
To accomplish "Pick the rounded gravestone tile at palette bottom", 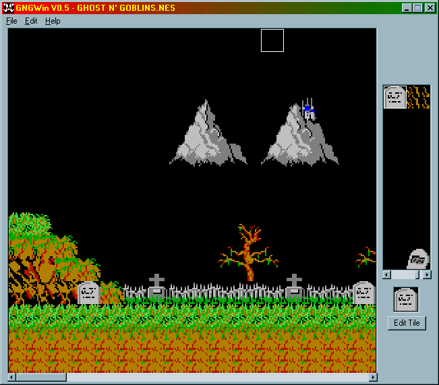I will coord(418,259).
